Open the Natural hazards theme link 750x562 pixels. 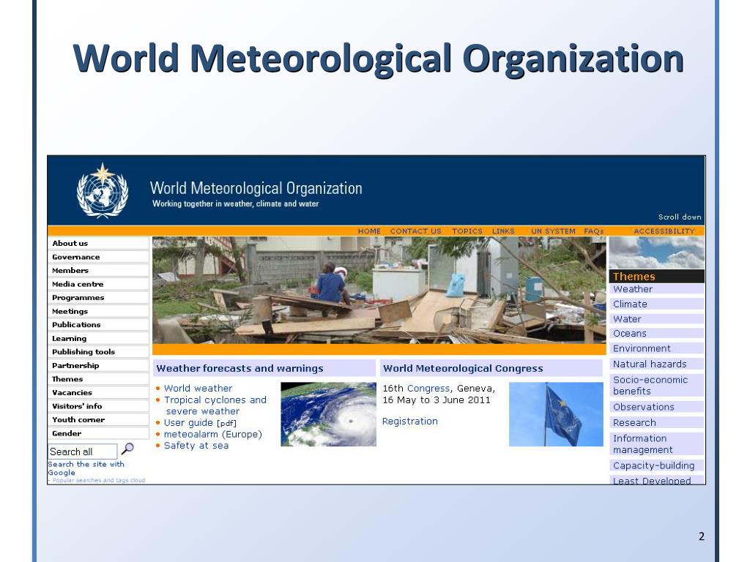pos(656,364)
